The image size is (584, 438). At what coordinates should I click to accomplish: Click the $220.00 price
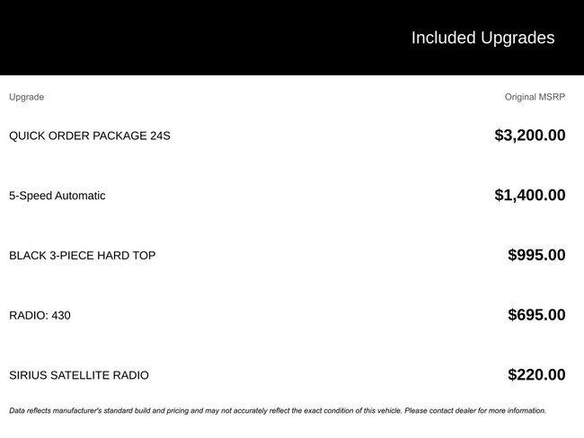[536, 375]
